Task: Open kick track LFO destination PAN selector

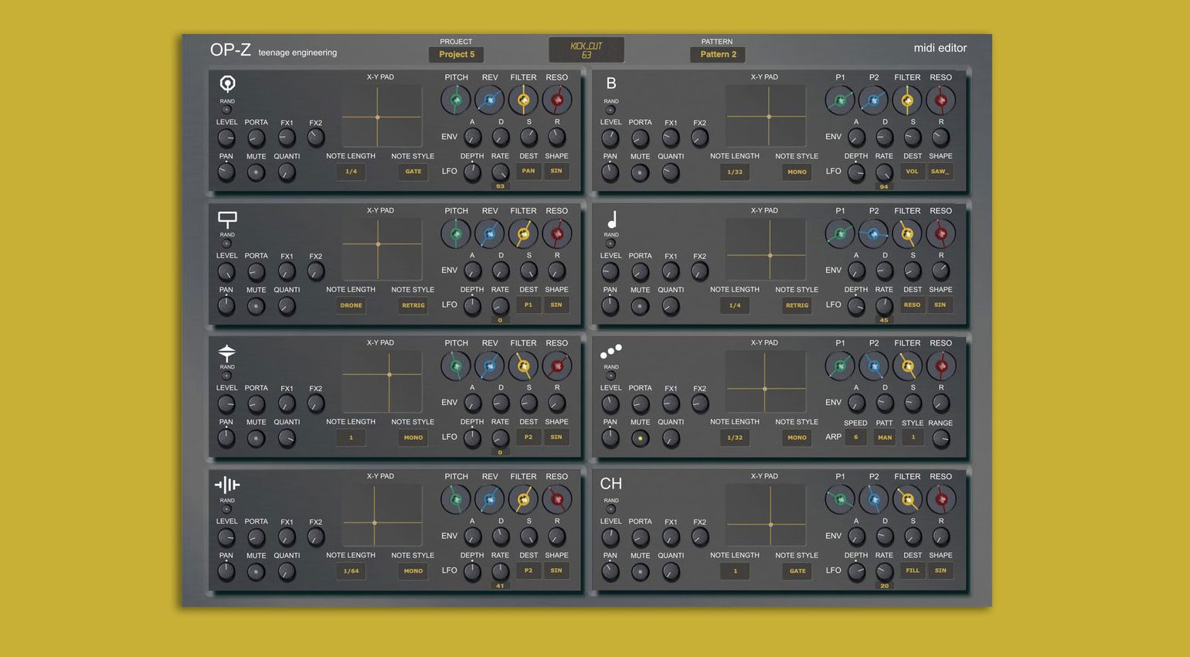Action: pos(529,171)
